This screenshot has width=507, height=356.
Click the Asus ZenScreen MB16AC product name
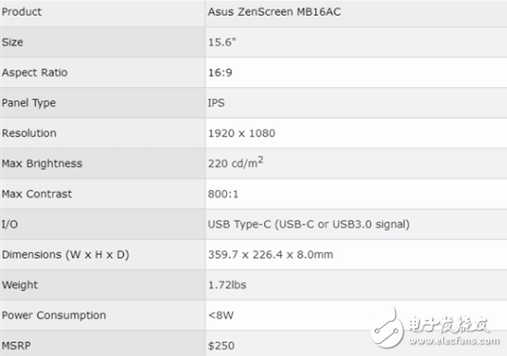[274, 12]
